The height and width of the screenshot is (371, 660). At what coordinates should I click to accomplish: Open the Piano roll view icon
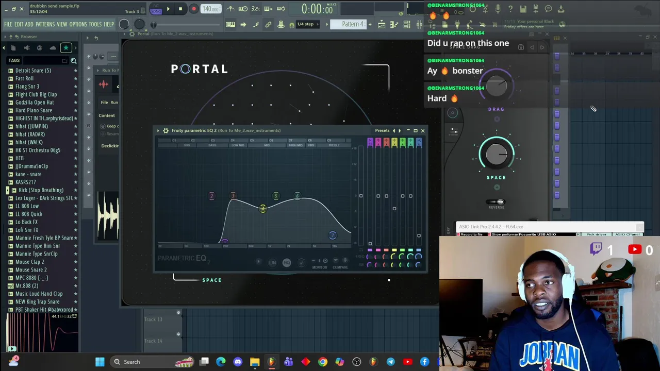coord(394,24)
